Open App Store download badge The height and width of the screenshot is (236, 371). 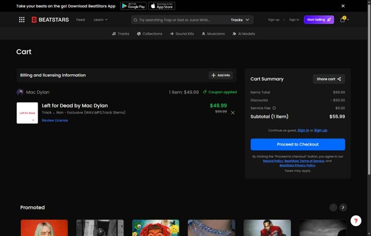click(x=162, y=6)
